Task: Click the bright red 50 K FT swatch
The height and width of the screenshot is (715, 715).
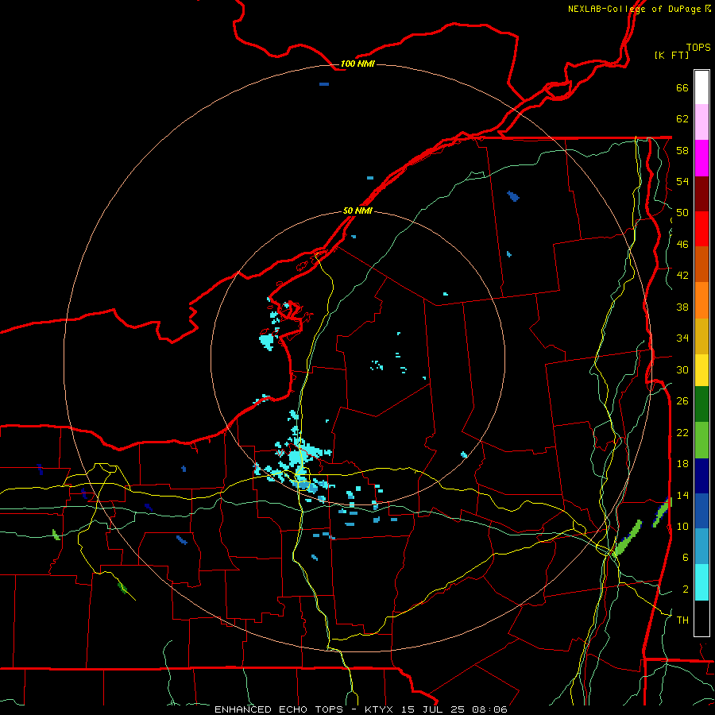Action: coord(701,229)
